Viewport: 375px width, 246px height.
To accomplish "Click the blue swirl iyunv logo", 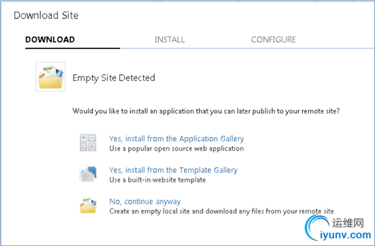I will point(316,228).
